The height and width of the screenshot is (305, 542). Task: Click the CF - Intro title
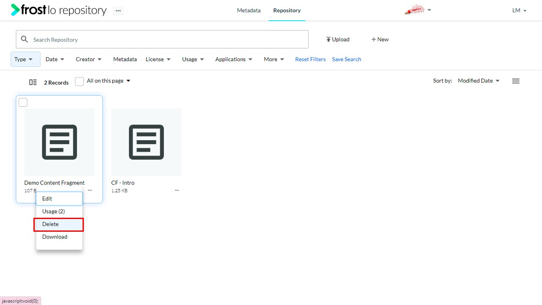click(x=123, y=183)
